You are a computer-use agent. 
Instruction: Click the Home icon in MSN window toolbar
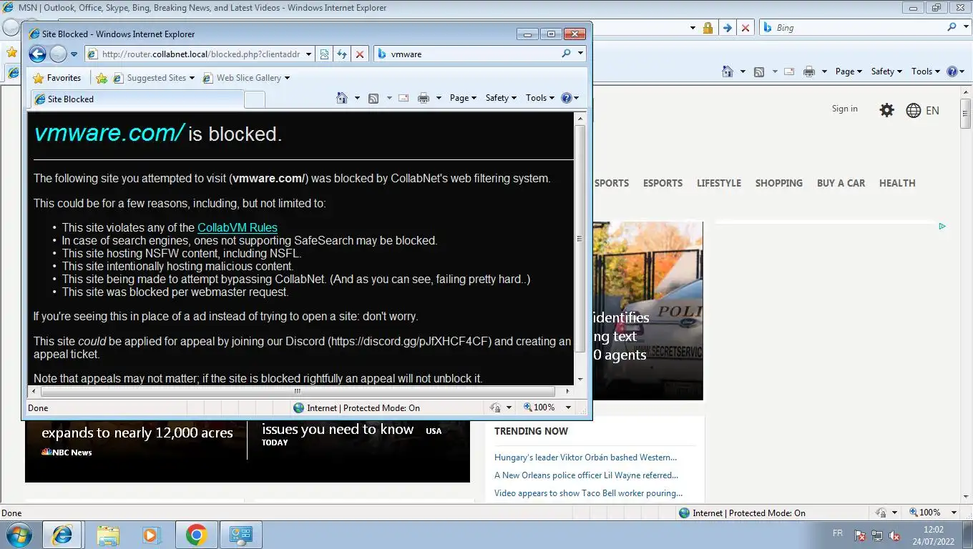728,71
